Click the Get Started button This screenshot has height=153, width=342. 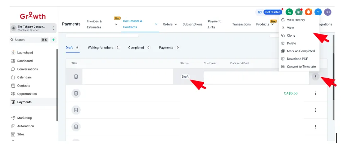click(x=273, y=12)
